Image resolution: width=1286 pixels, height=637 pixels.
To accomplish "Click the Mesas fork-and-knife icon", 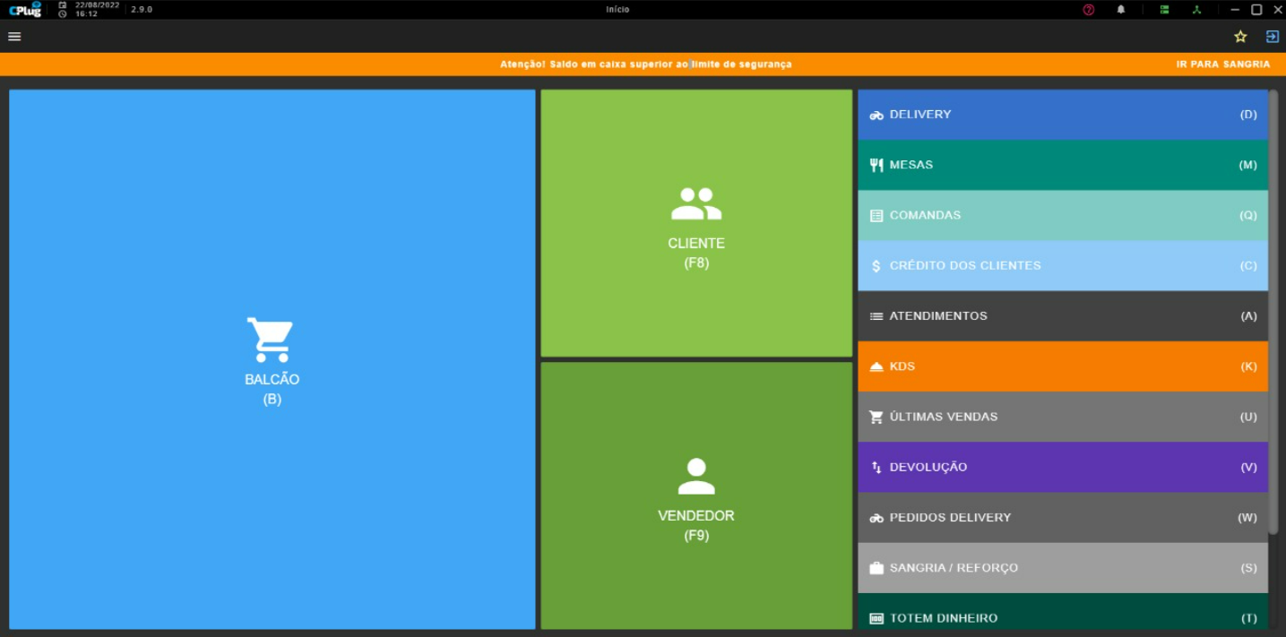I will [x=876, y=165].
